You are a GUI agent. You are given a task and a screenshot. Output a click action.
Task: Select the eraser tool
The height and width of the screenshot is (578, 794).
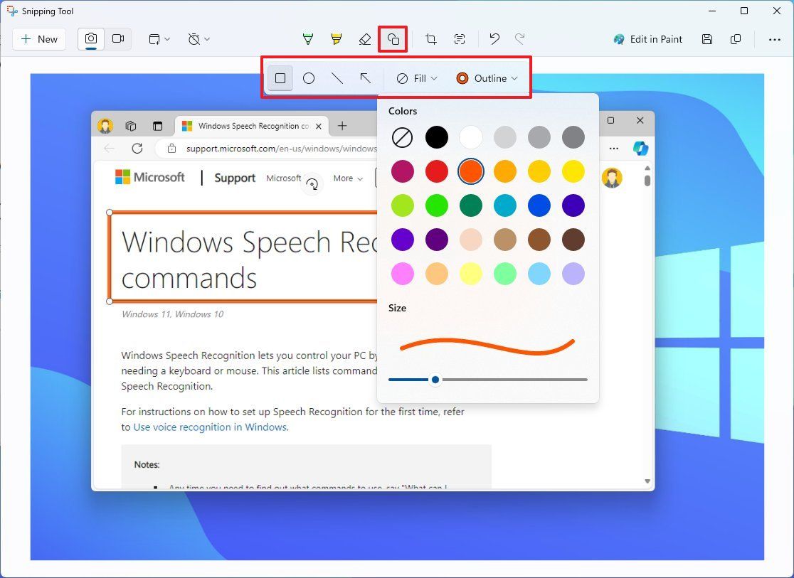pyautogui.click(x=364, y=39)
